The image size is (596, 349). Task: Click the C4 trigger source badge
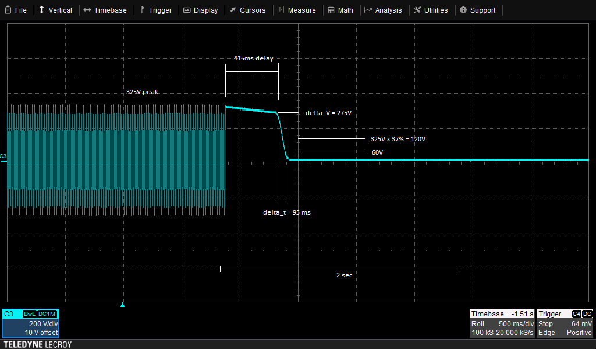(576, 314)
